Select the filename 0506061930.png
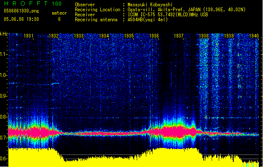The width and height of the screenshot is (263, 167). pyautogui.click(x=21, y=11)
